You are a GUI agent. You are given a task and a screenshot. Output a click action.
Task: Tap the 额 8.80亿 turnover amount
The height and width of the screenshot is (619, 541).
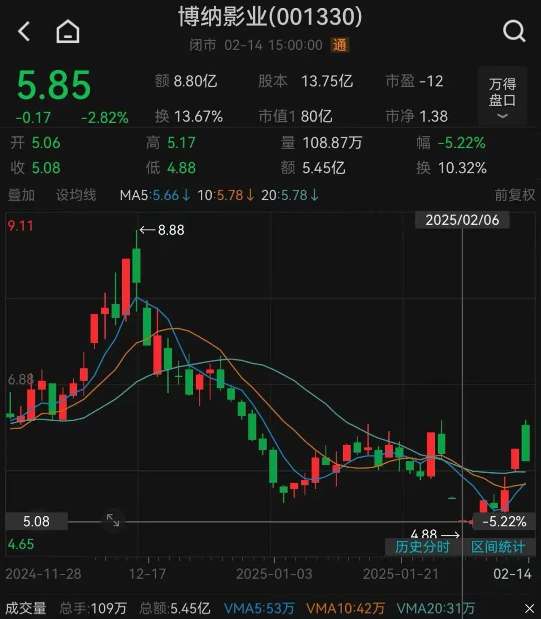186,81
